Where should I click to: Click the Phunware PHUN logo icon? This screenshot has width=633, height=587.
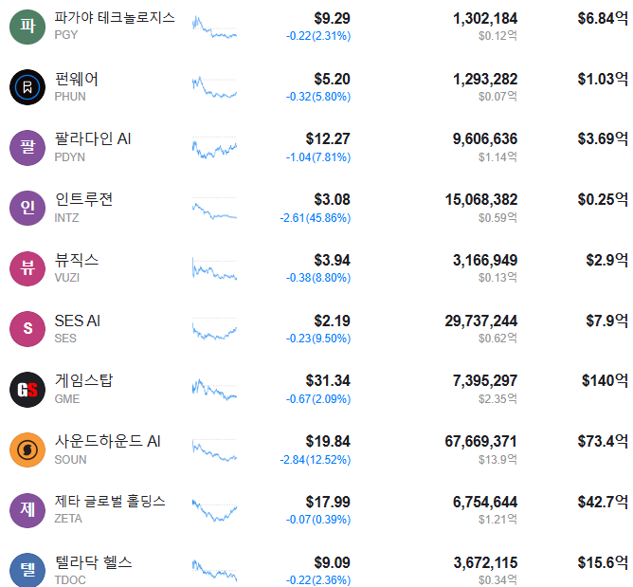[x=27, y=87]
